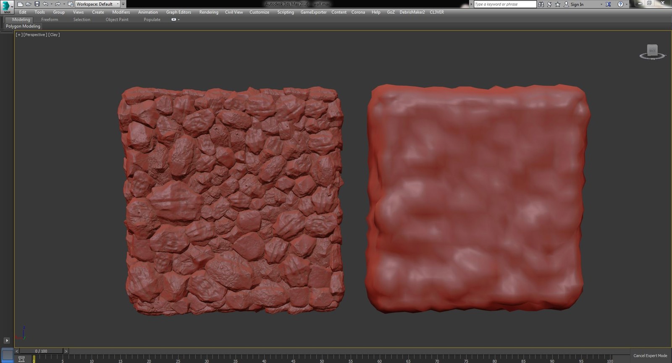Open Favorites star icon
The image size is (672, 363).
coord(558,4)
